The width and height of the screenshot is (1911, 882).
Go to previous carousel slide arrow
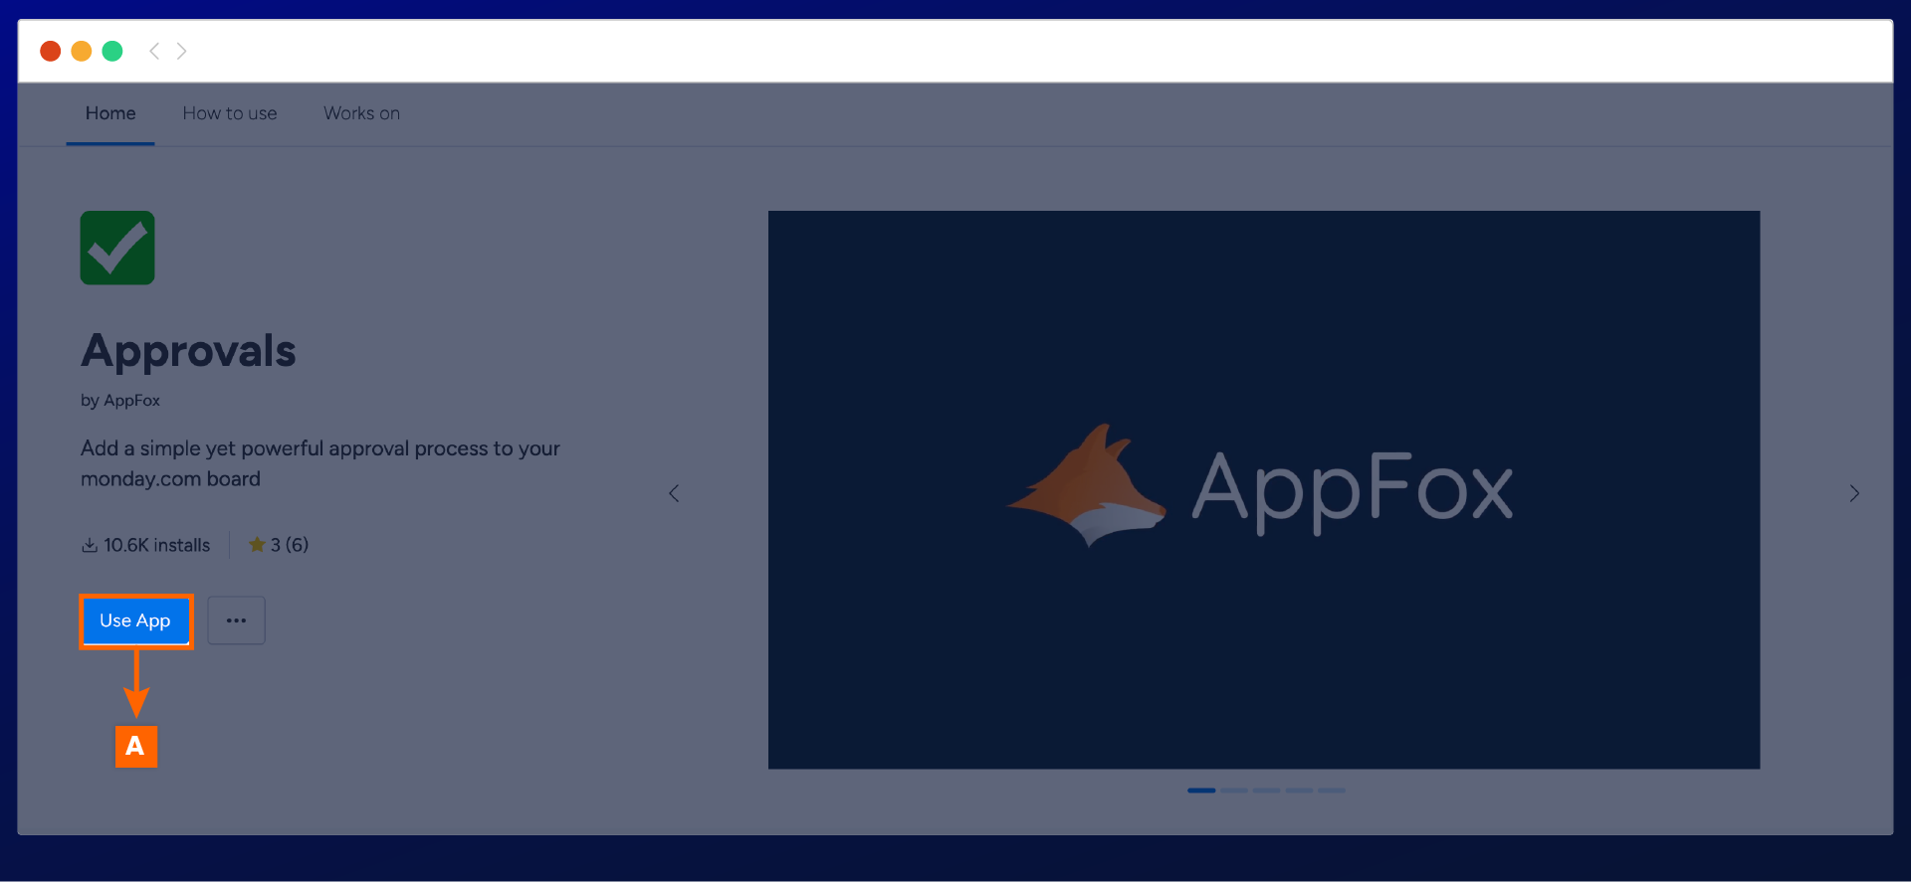[674, 493]
